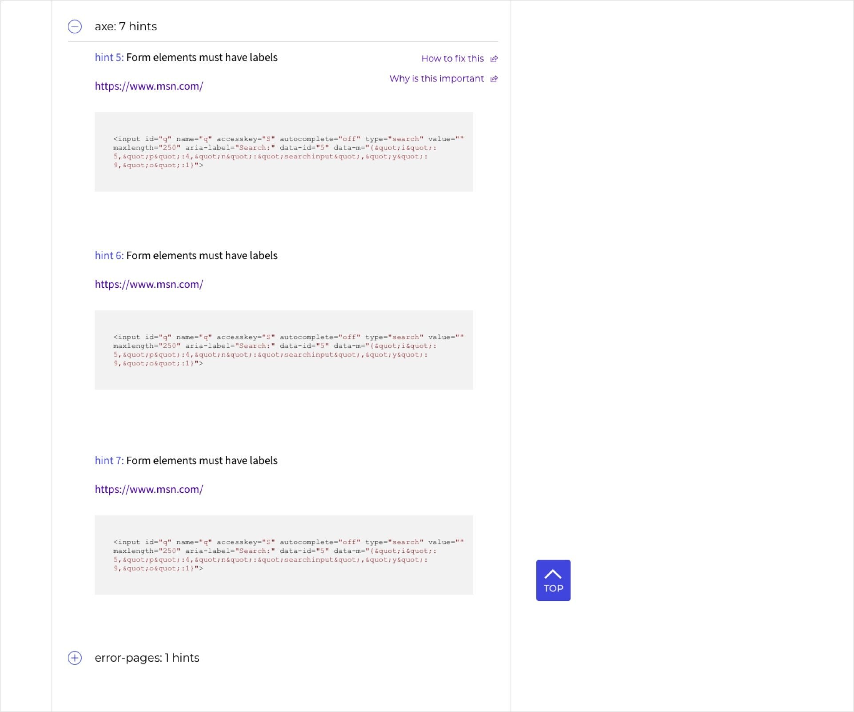Click the error-pages: 1 hints heading text
This screenshot has width=854, height=712.
point(147,658)
